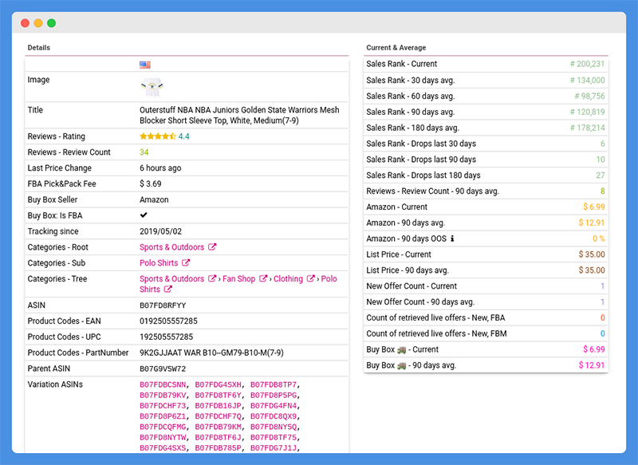Click the Details section header
This screenshot has width=638, height=465.
38,48
